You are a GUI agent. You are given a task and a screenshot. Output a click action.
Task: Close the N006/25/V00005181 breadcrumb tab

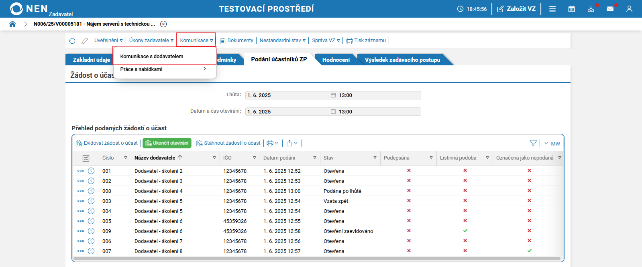click(x=163, y=24)
